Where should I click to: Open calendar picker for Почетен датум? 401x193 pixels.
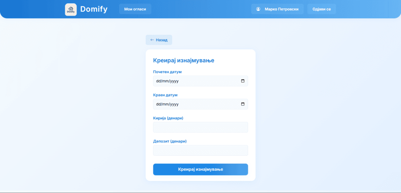243,81
